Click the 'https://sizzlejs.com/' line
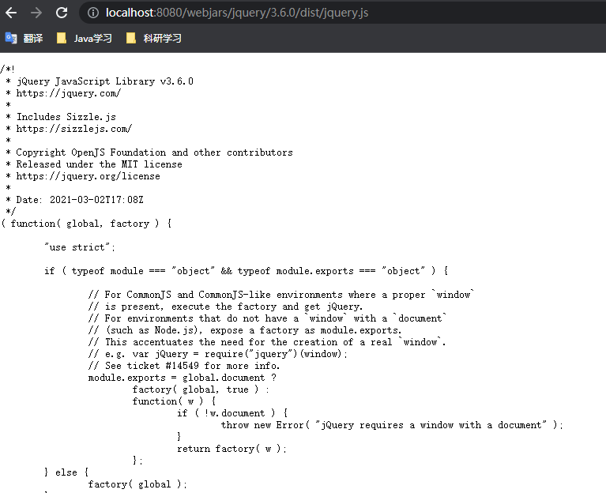The height and width of the screenshot is (493, 606). point(73,129)
